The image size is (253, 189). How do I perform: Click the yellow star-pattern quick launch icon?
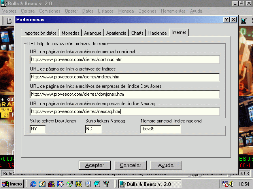tap(79, 184)
